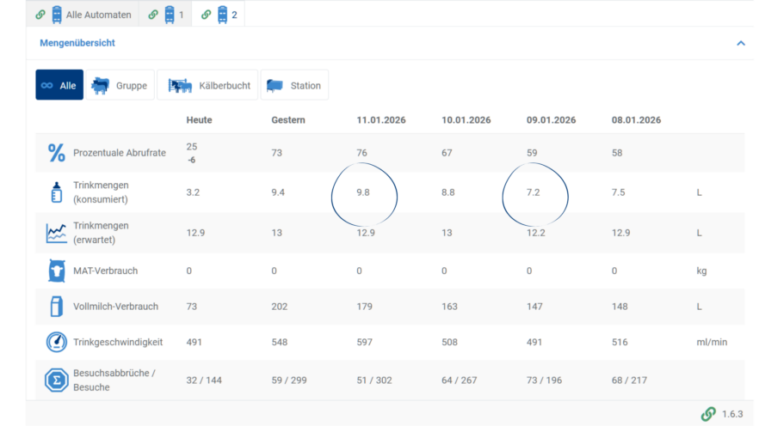Click the Vollmilch-Verbrauch milk carton icon
Image resolution: width=759 pixels, height=426 pixels.
click(x=56, y=307)
